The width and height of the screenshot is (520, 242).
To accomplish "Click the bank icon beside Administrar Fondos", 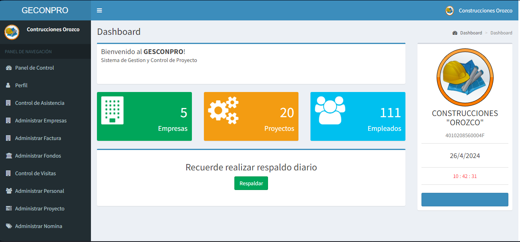I will pos(9,156).
